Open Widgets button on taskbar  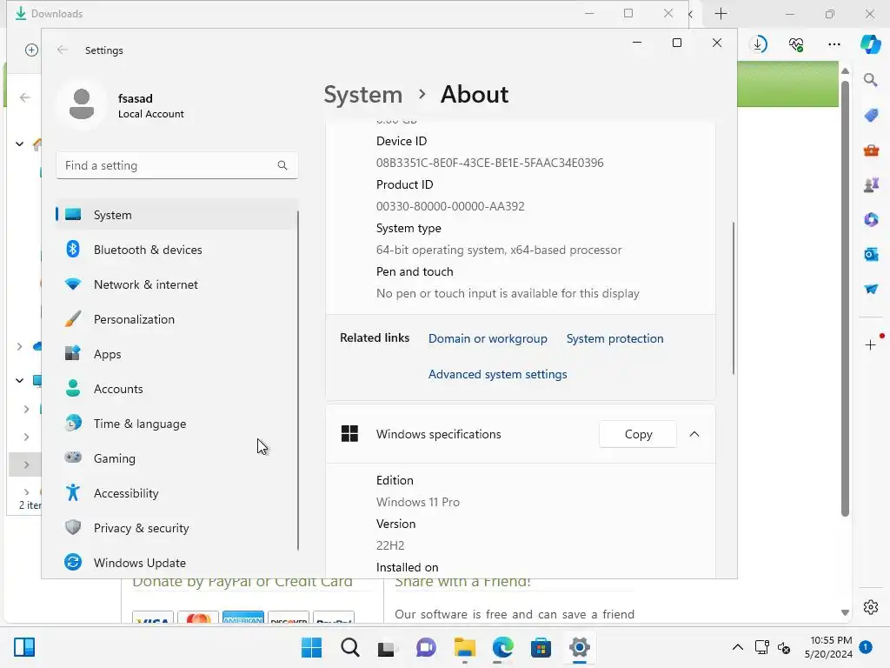tap(24, 647)
